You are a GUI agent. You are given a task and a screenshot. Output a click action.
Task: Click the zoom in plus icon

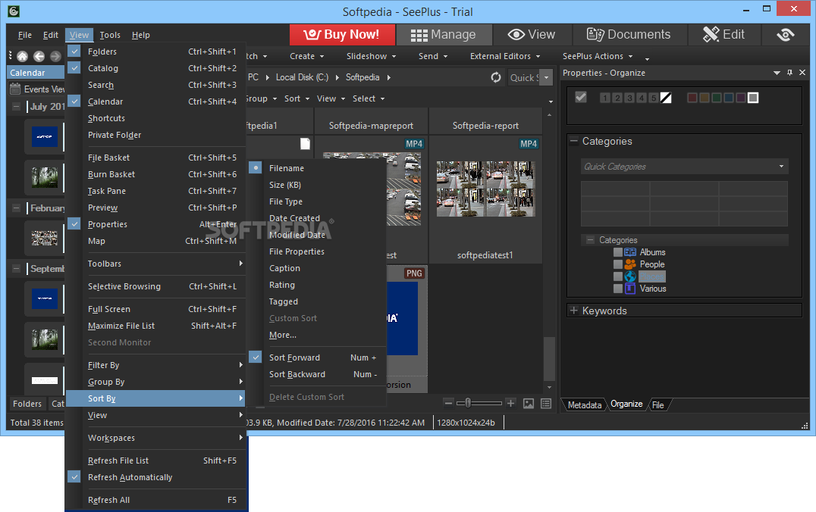pyautogui.click(x=510, y=403)
